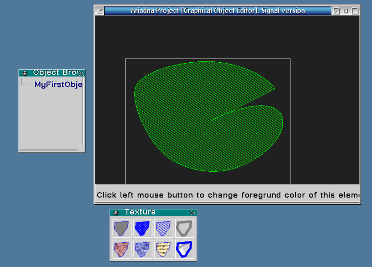
Task: Apply the blue diagonal hatch texture
Action: (164, 228)
